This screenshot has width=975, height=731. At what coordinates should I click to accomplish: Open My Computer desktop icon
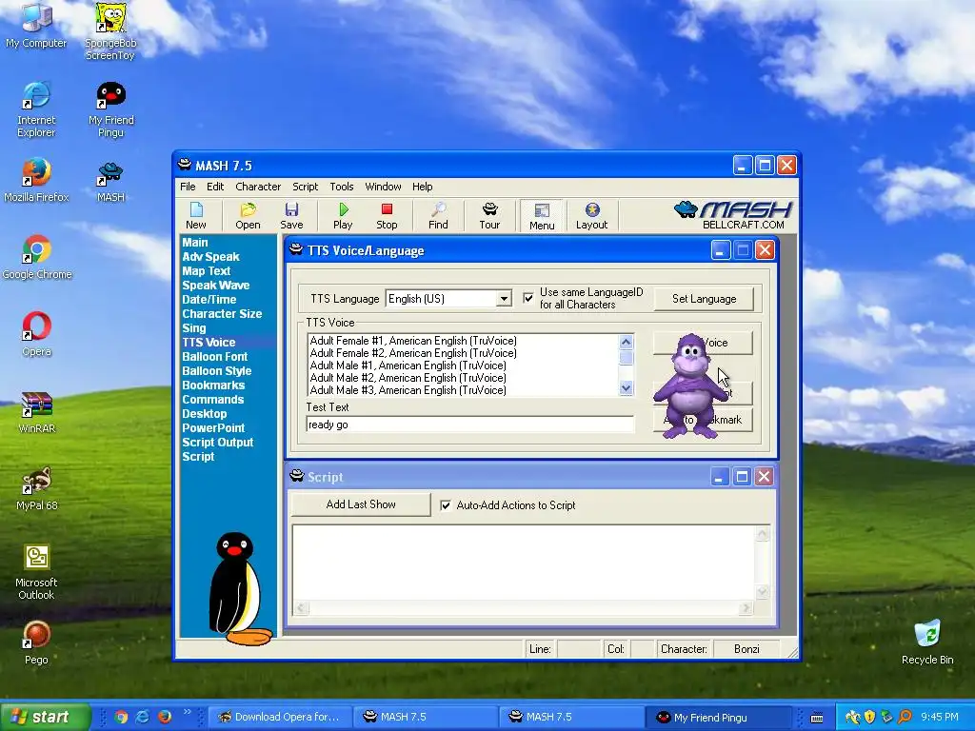pyautogui.click(x=36, y=26)
